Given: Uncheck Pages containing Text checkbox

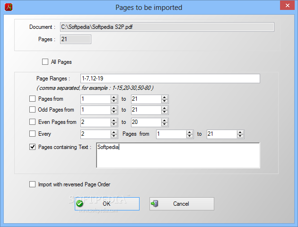Looking at the screenshot, I should tap(32, 147).
